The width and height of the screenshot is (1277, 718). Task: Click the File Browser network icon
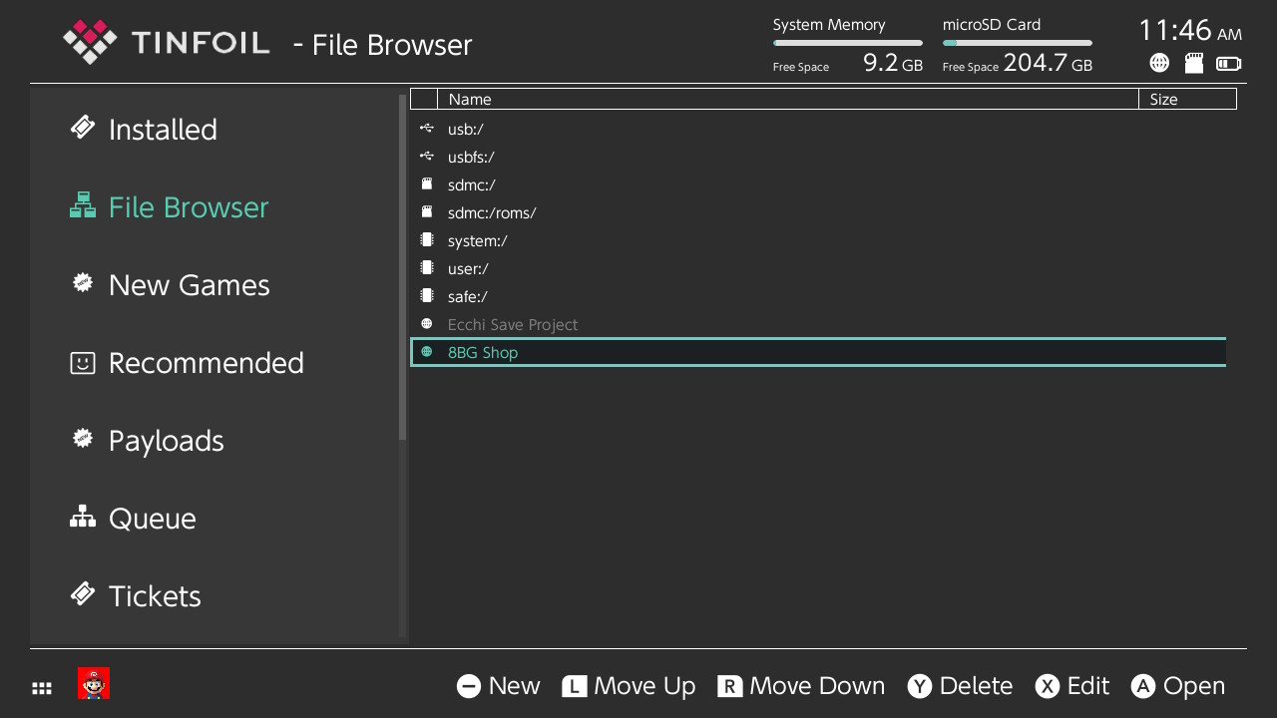[x=83, y=205]
